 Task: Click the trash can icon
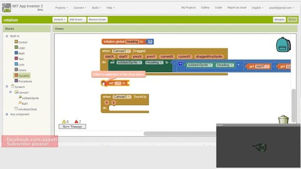[283, 119]
